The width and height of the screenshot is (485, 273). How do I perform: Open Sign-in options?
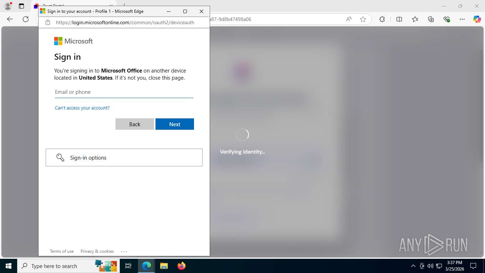(x=124, y=157)
